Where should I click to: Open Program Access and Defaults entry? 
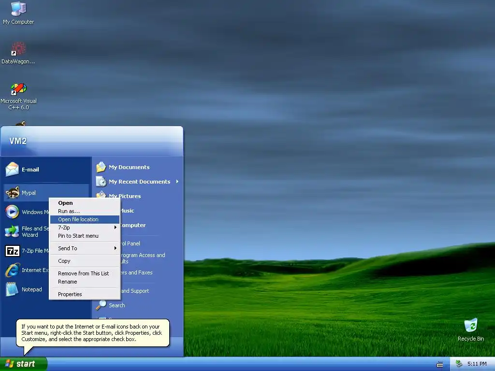143,258
